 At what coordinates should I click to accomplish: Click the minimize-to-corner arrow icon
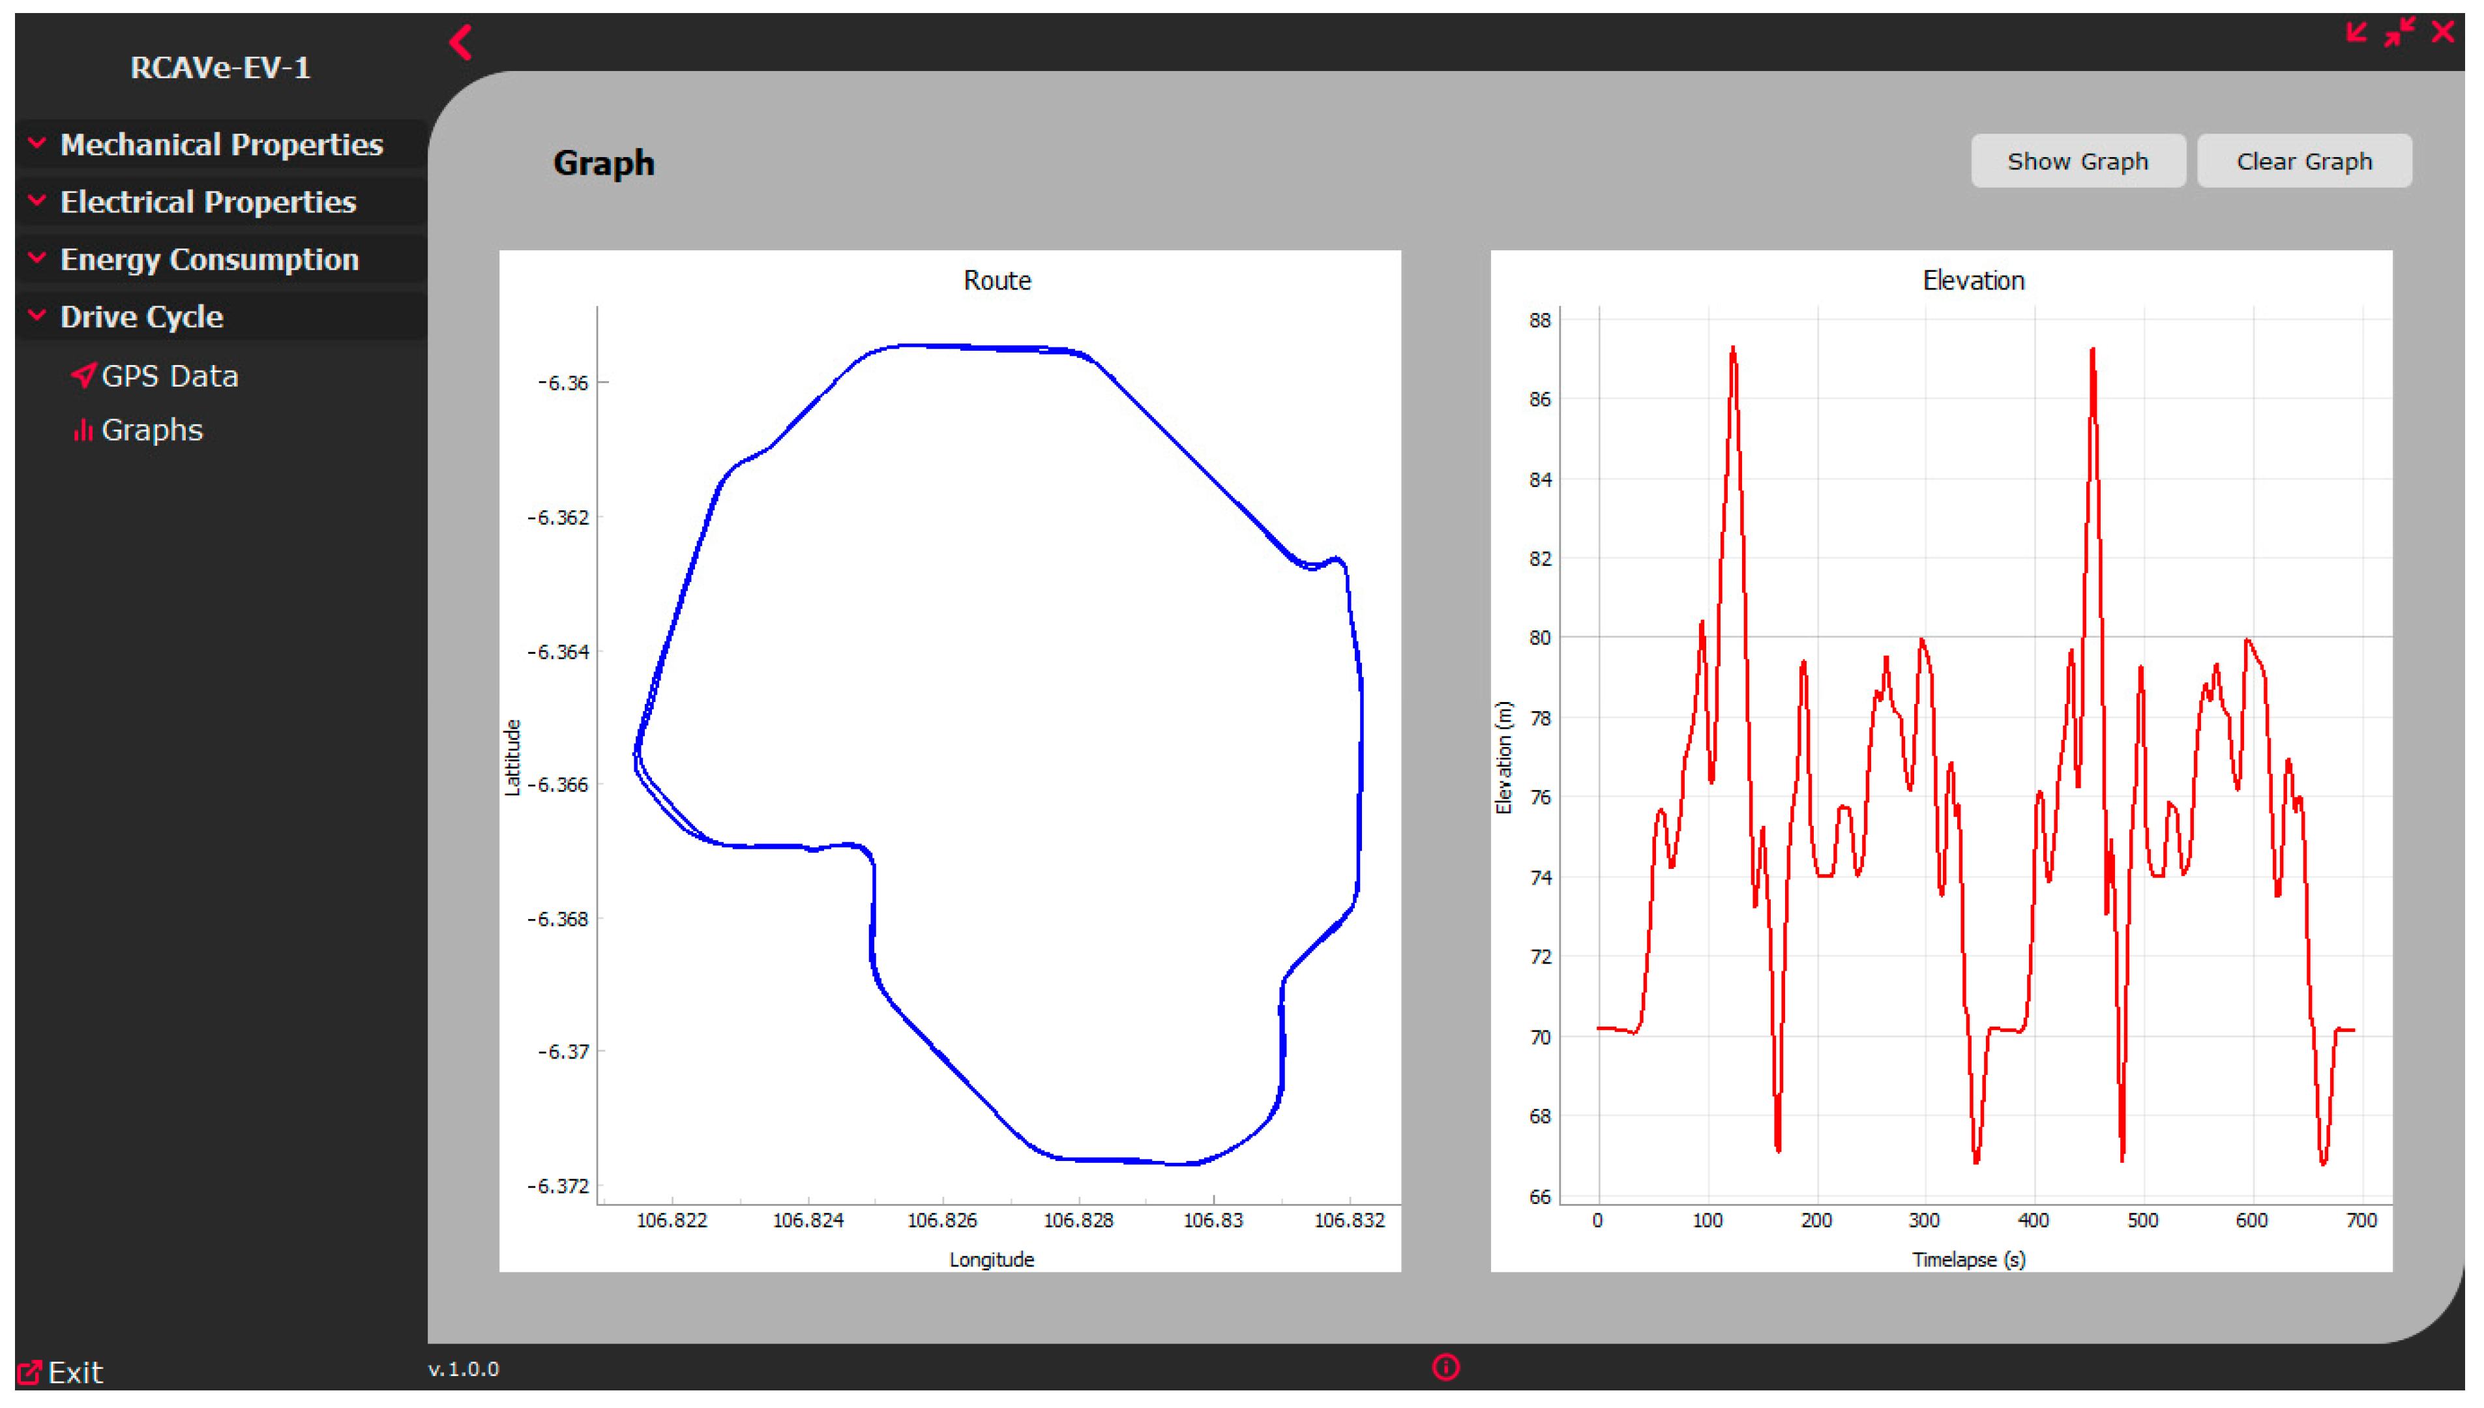[2356, 32]
